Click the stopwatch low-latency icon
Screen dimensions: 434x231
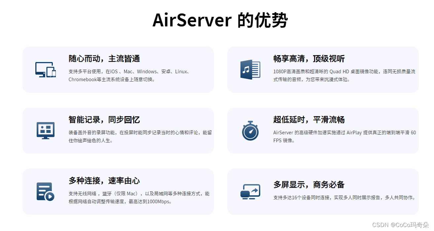click(x=250, y=131)
